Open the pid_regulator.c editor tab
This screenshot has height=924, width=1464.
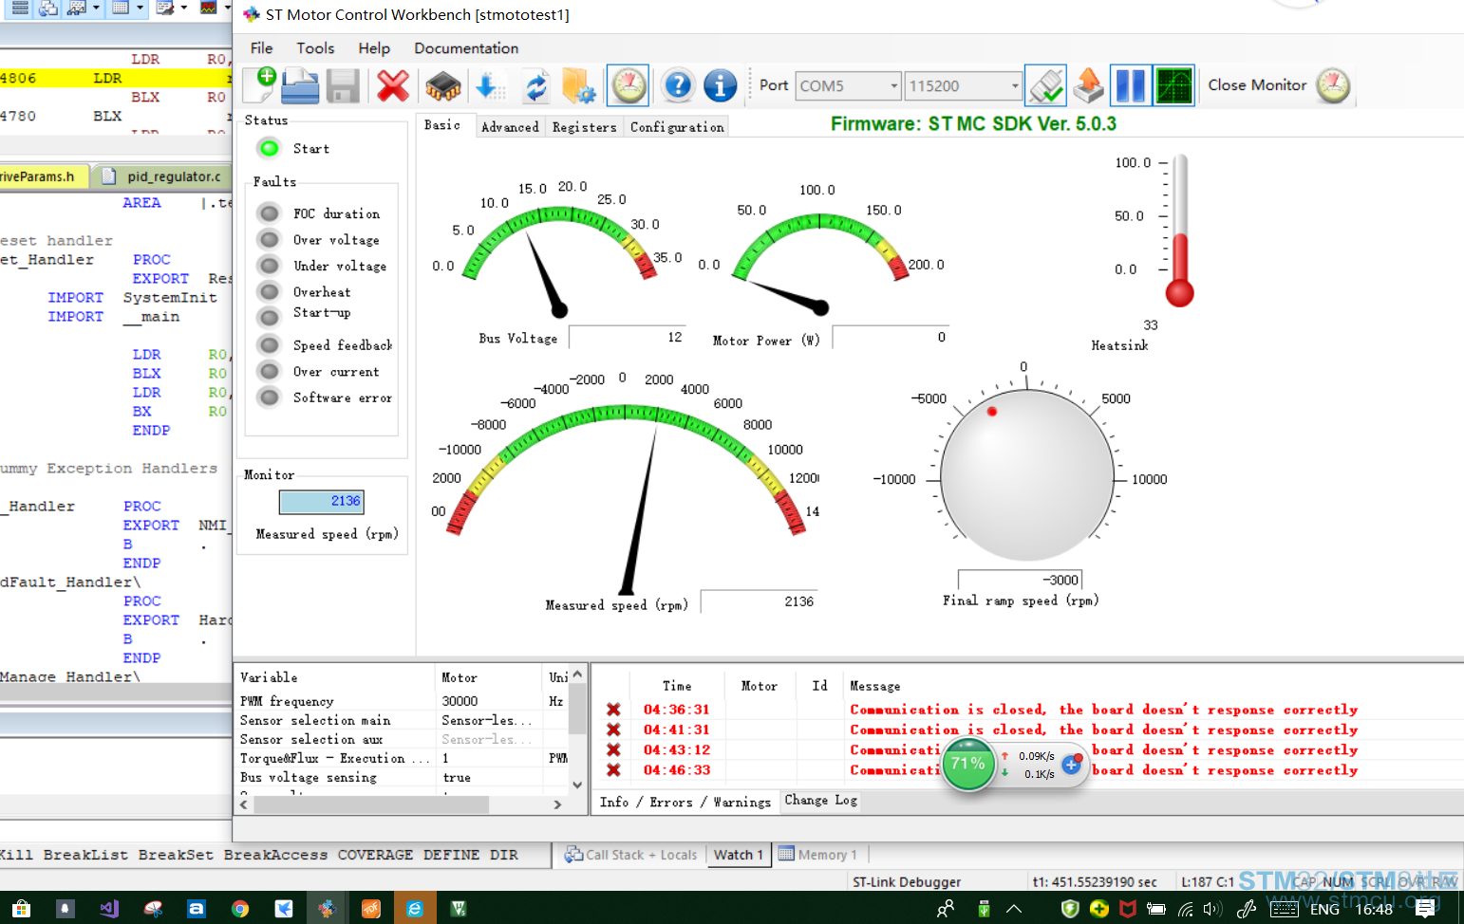(x=162, y=176)
